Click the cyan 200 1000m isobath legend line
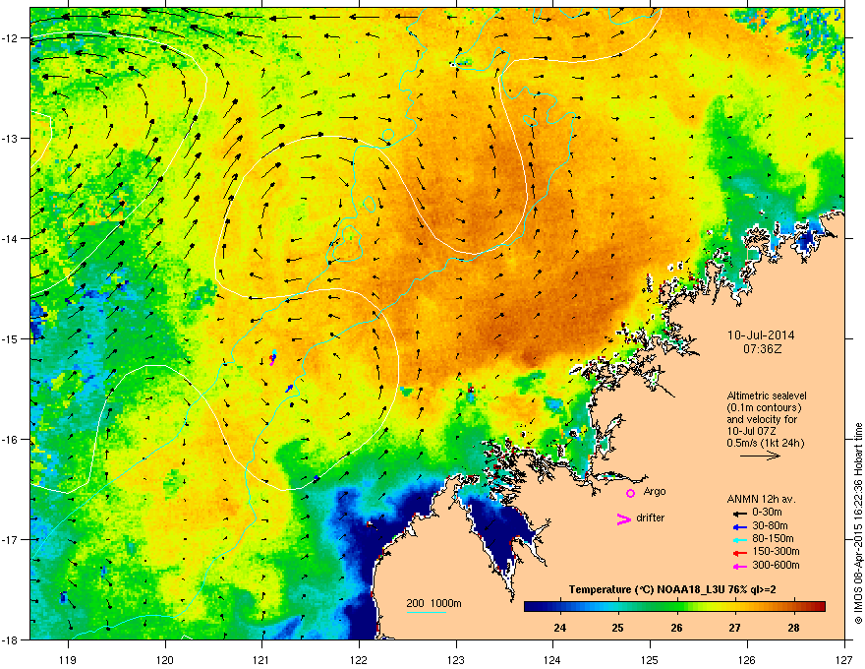 click(x=426, y=612)
